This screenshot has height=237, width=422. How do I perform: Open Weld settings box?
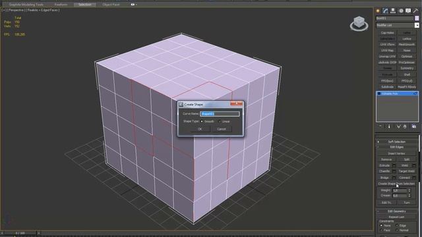coord(414,165)
